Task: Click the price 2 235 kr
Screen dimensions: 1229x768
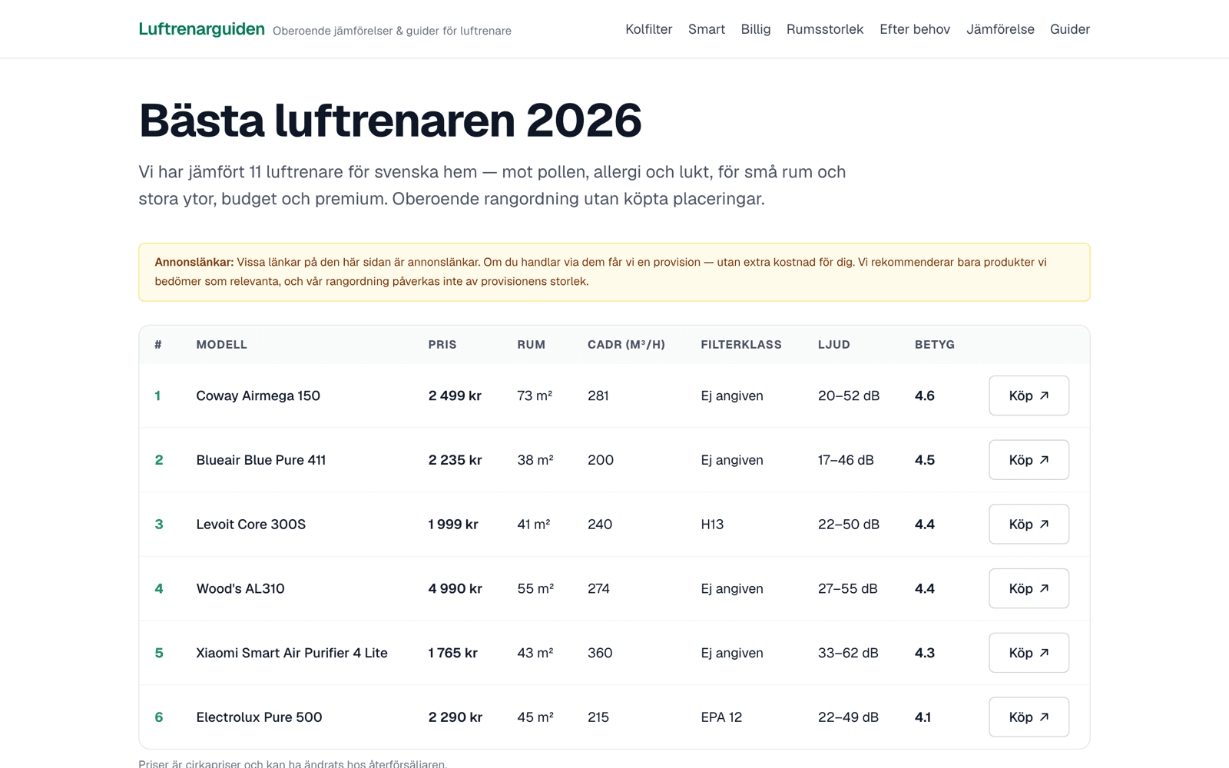Action: click(x=455, y=460)
